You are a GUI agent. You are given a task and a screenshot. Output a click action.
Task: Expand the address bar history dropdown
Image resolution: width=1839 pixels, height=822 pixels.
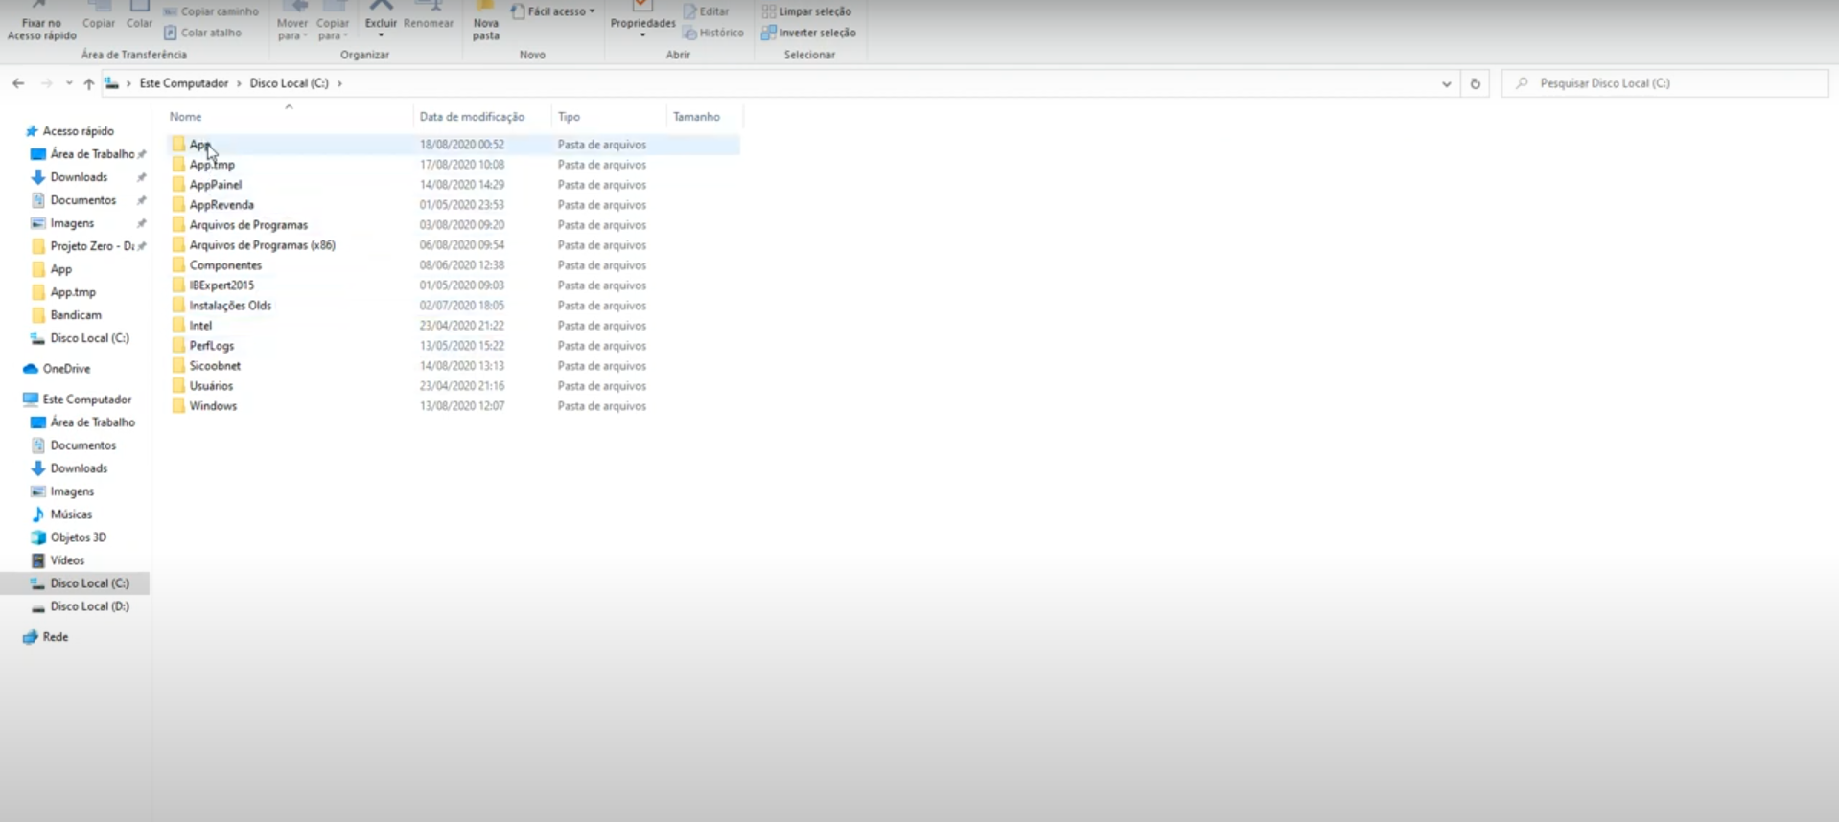(x=1446, y=83)
